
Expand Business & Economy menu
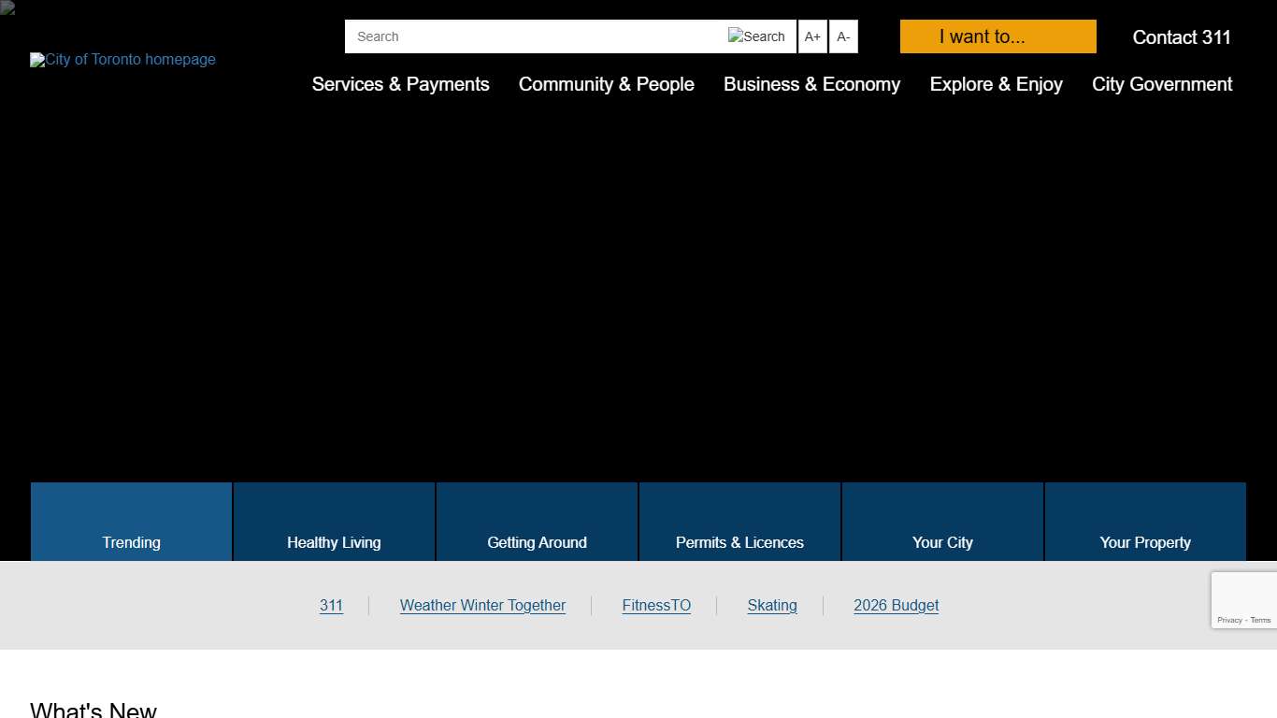(x=811, y=84)
